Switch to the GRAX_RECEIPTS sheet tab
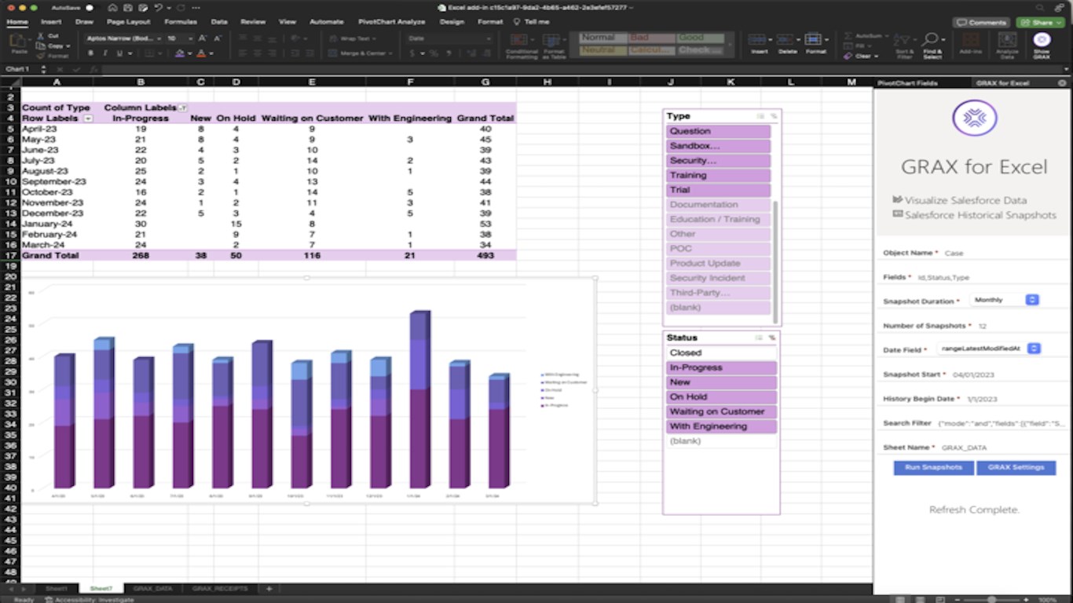 [220, 588]
